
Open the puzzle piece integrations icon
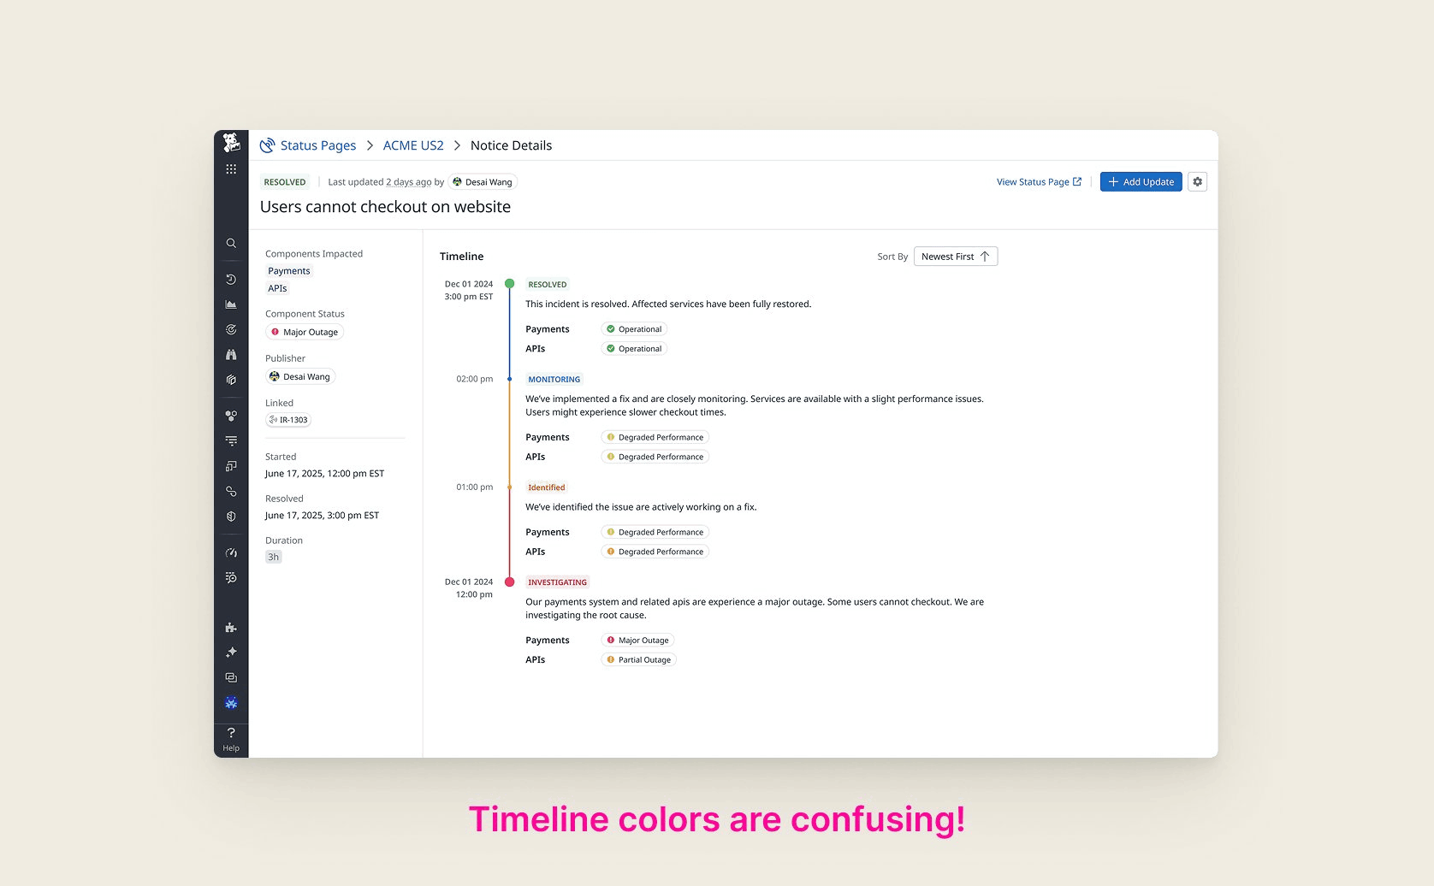click(231, 628)
